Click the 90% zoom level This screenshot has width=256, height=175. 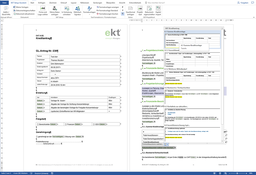pos(251,173)
